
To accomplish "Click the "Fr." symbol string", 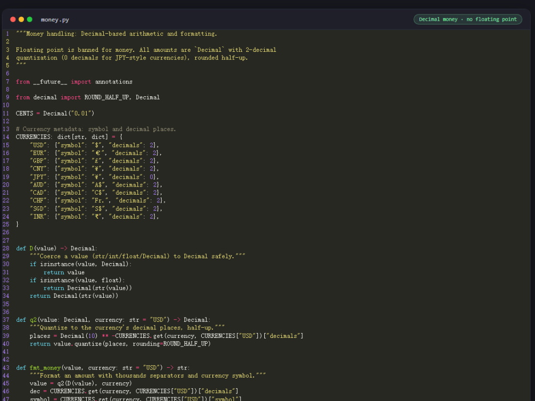I will click(100, 200).
